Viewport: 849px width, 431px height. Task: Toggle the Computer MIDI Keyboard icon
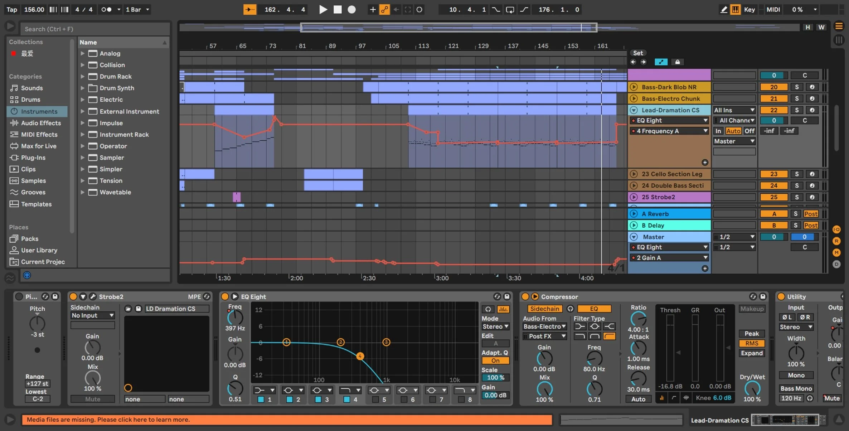[736, 10]
